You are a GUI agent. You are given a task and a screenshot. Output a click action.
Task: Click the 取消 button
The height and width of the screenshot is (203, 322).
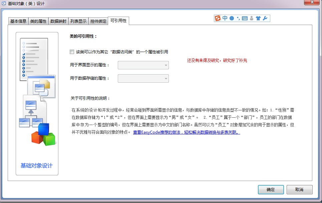pyautogui.click(x=299, y=190)
